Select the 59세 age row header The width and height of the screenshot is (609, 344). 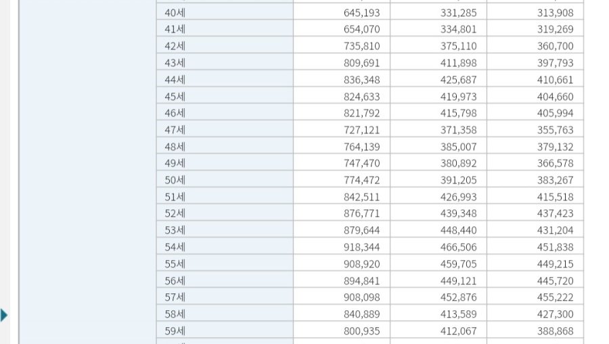tap(175, 331)
